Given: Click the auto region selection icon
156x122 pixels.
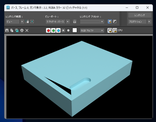Looking at the screenshot, I should pos(32,22).
